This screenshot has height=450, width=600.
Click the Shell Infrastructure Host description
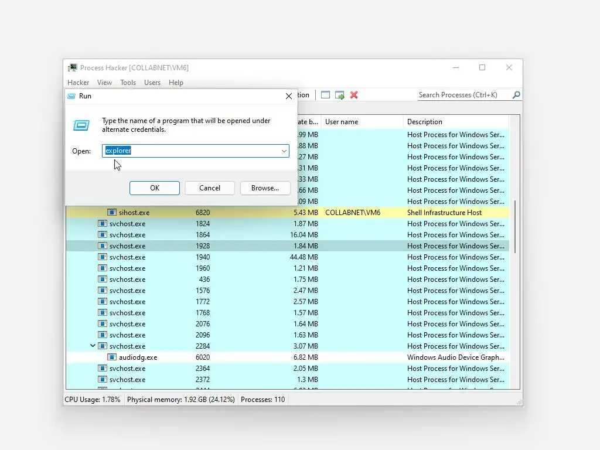click(444, 212)
